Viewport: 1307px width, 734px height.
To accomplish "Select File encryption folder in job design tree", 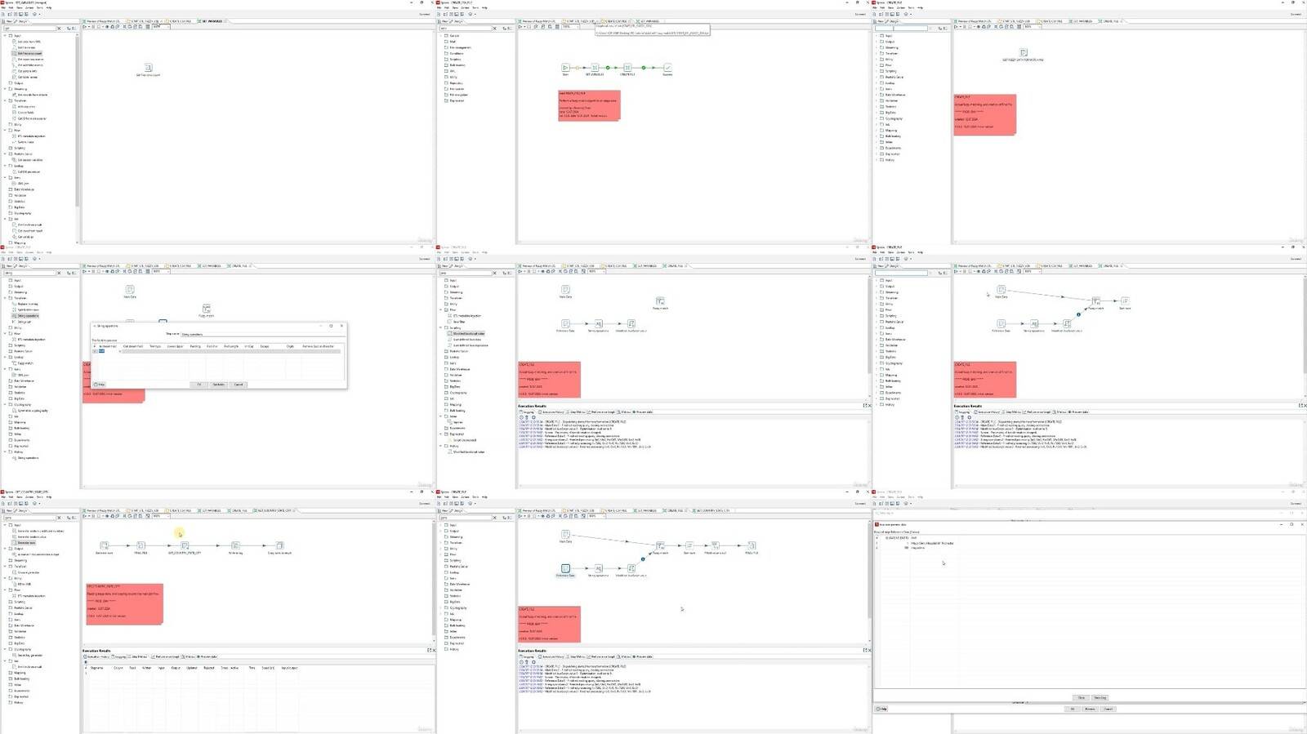I will (459, 95).
